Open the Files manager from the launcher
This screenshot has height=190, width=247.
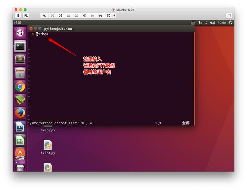pyautogui.click(x=20, y=73)
